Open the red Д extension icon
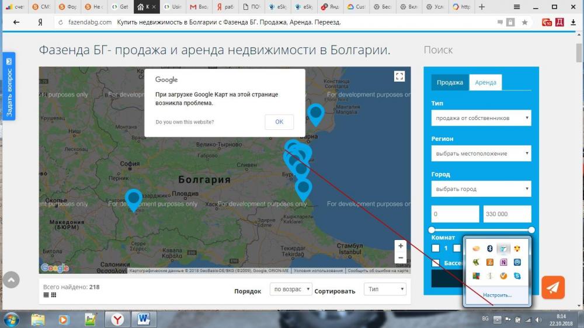The height and width of the screenshot is (328, 584). [559, 22]
